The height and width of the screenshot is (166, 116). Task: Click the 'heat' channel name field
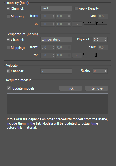[x=56, y=8]
